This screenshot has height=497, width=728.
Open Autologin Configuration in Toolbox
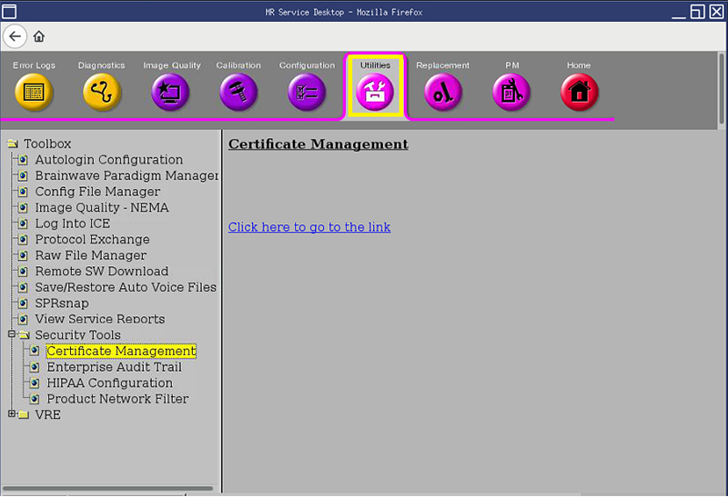[108, 160]
